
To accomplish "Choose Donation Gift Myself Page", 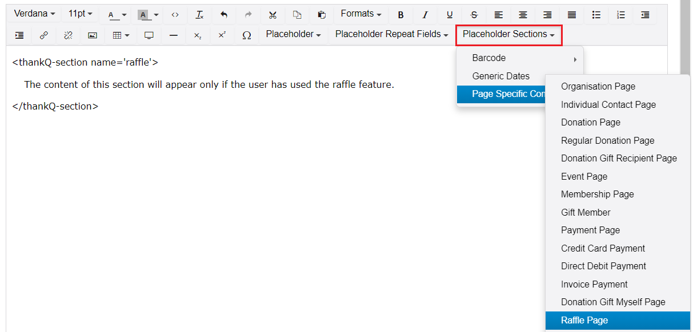I will pos(618,302).
